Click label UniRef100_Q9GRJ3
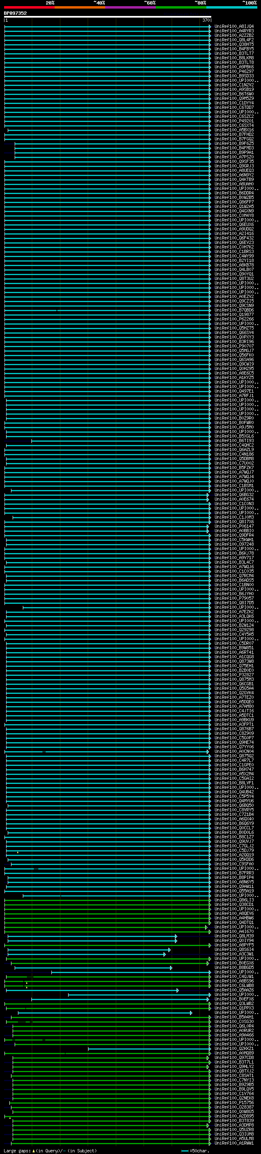Screen dimensions: 261x1154 pos(234,166)
